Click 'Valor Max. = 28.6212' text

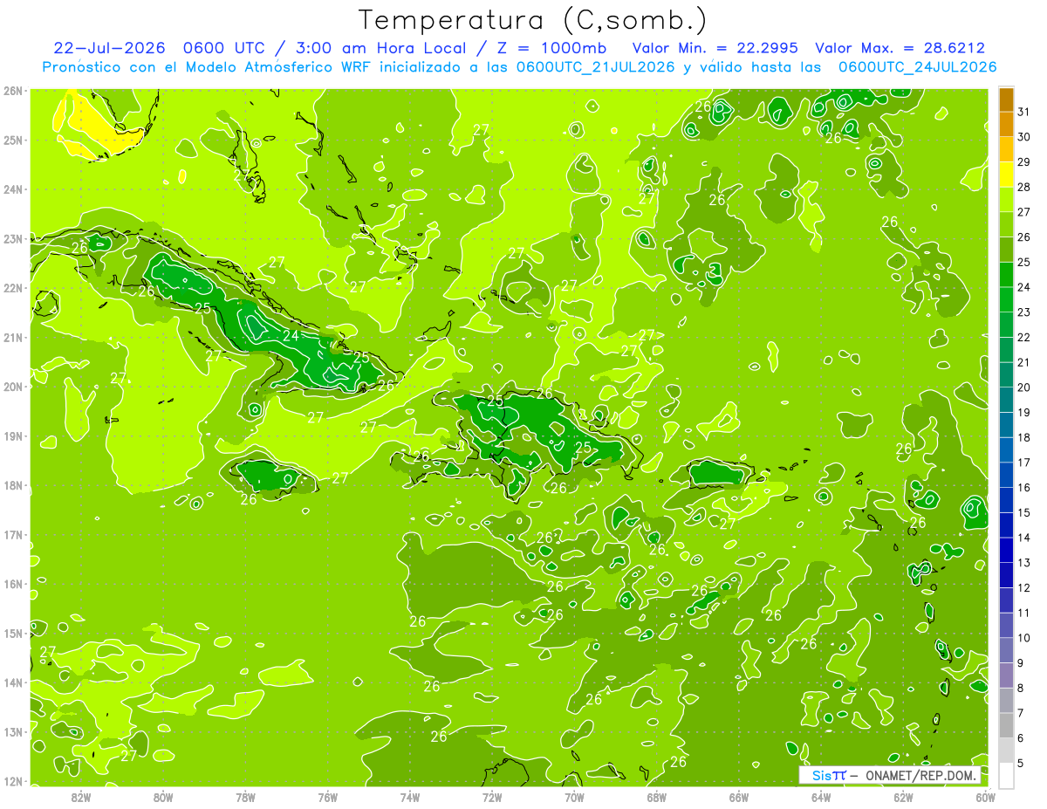900,48
